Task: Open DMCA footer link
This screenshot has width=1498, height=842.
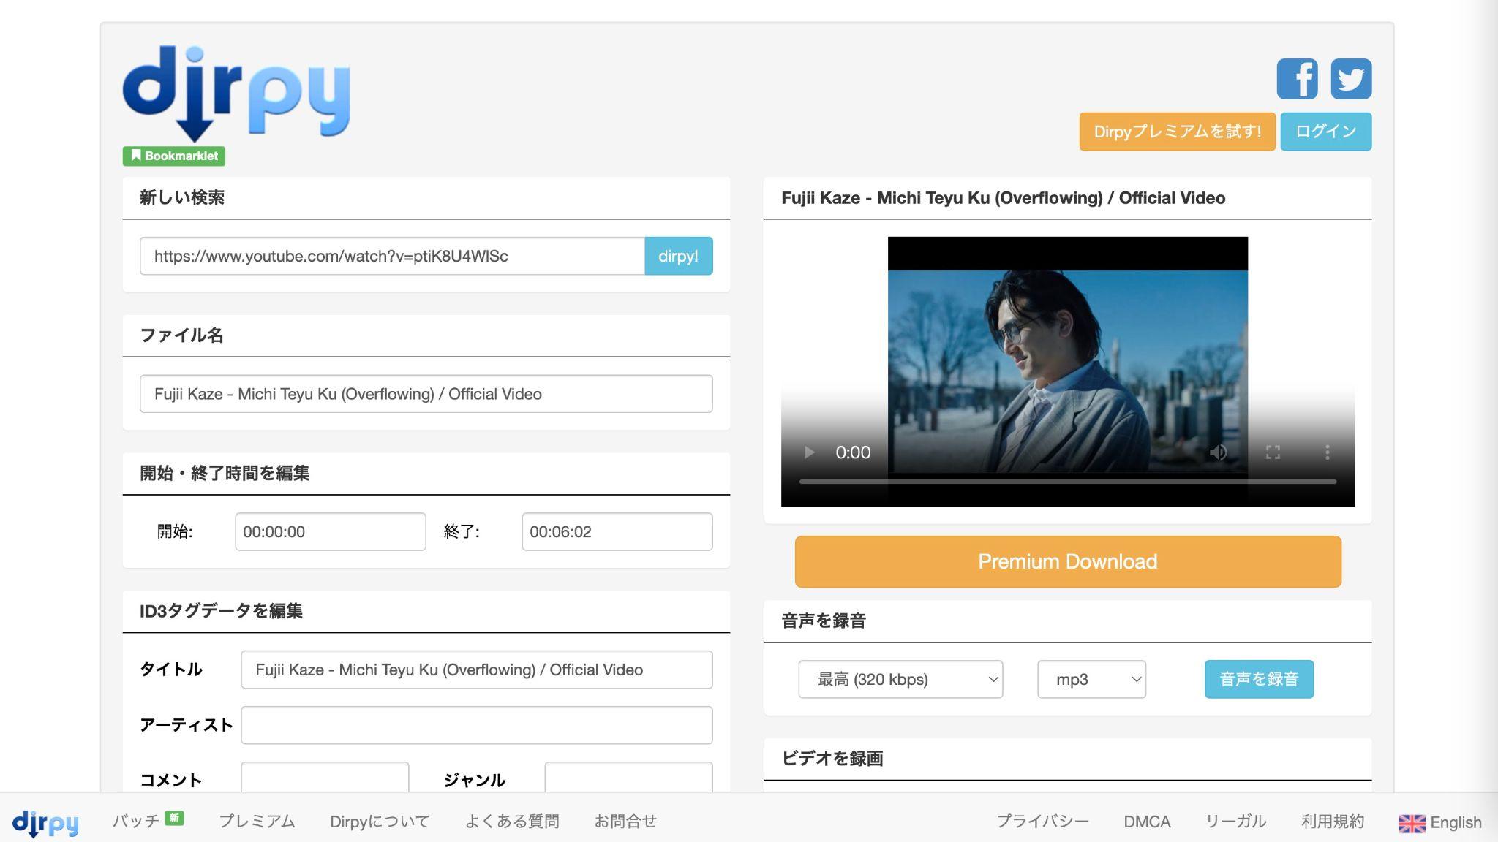Action: pos(1147,822)
